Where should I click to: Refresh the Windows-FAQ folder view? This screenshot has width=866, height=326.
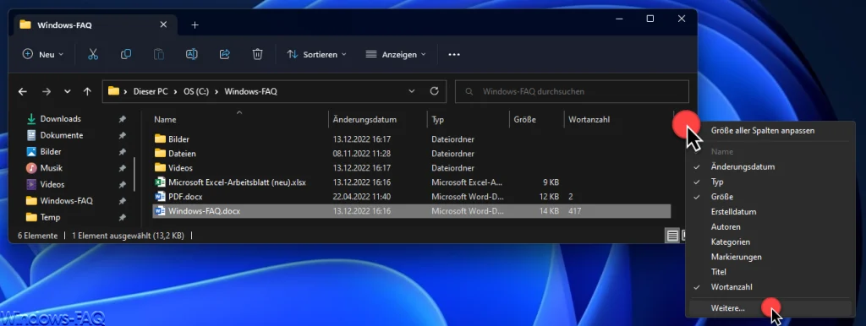tap(434, 91)
